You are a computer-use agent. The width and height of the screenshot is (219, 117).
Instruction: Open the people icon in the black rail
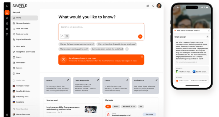pyautogui.click(x=7, y=18)
